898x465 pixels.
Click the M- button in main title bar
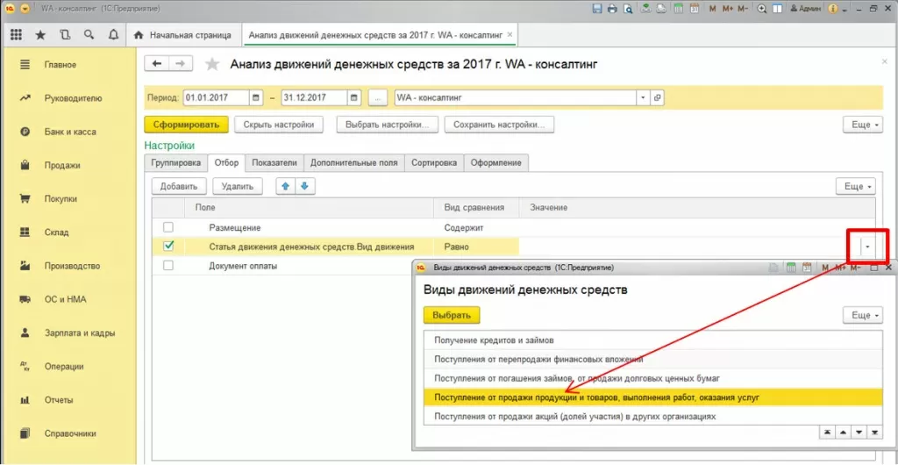pos(743,9)
